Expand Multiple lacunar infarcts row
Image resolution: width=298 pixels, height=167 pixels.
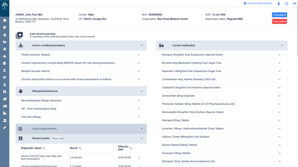[139, 71]
